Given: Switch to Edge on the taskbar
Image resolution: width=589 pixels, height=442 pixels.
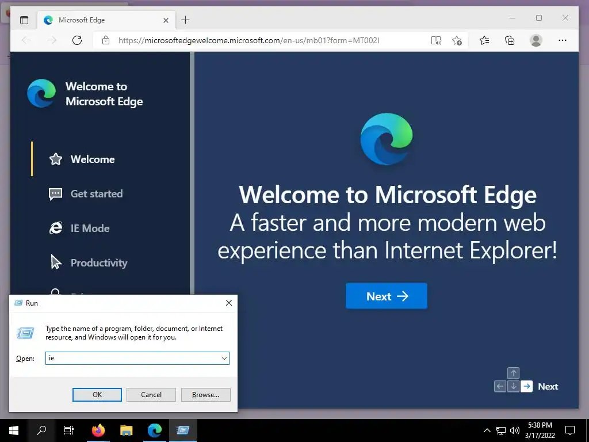Looking at the screenshot, I should pos(154,430).
